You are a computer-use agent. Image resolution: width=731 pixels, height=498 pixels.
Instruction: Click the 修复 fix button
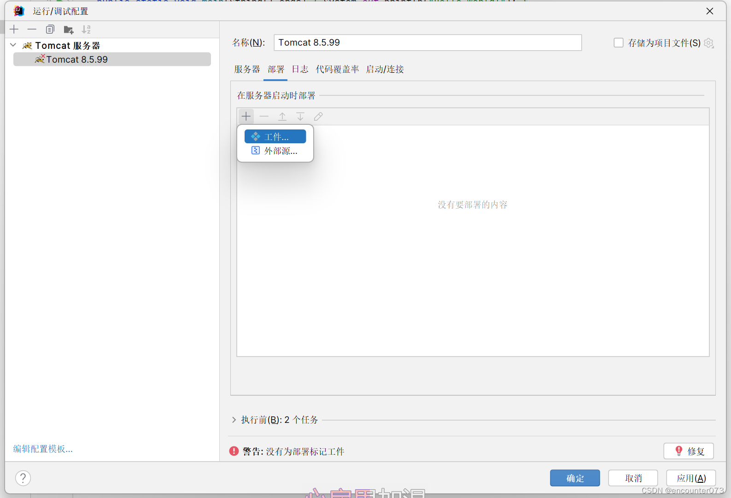(689, 451)
